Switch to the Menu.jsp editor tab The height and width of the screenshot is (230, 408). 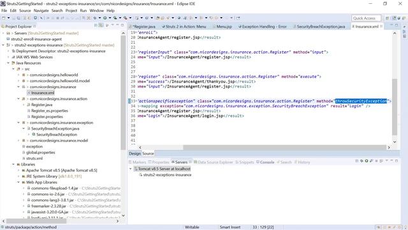point(222,27)
